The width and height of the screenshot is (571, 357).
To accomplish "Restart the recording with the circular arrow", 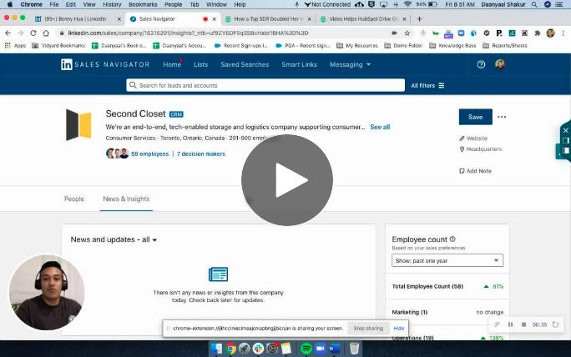I will click(555, 324).
